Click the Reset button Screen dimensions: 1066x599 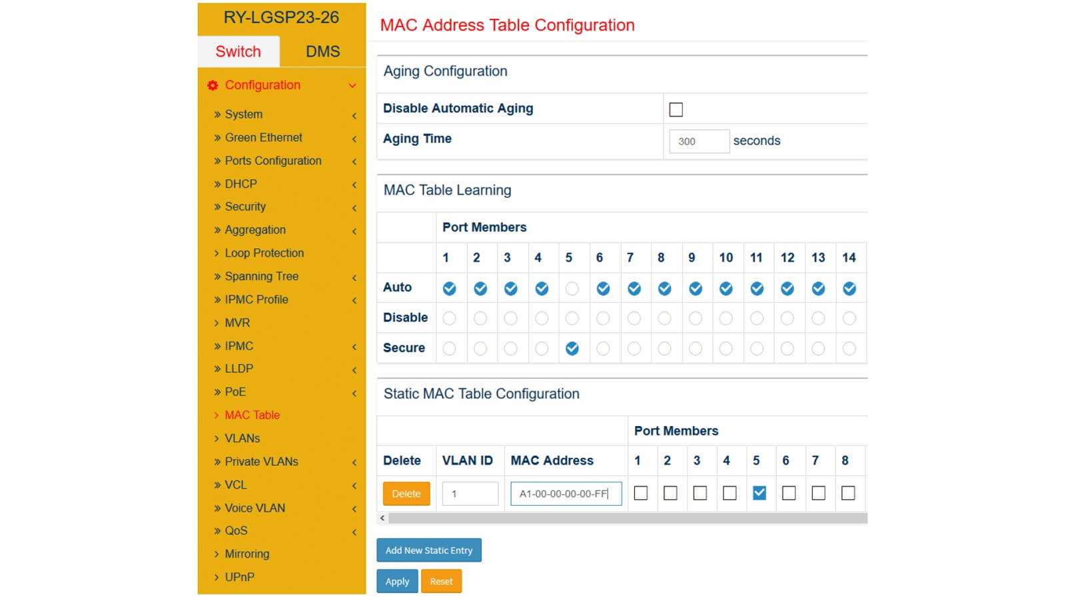[x=441, y=582]
